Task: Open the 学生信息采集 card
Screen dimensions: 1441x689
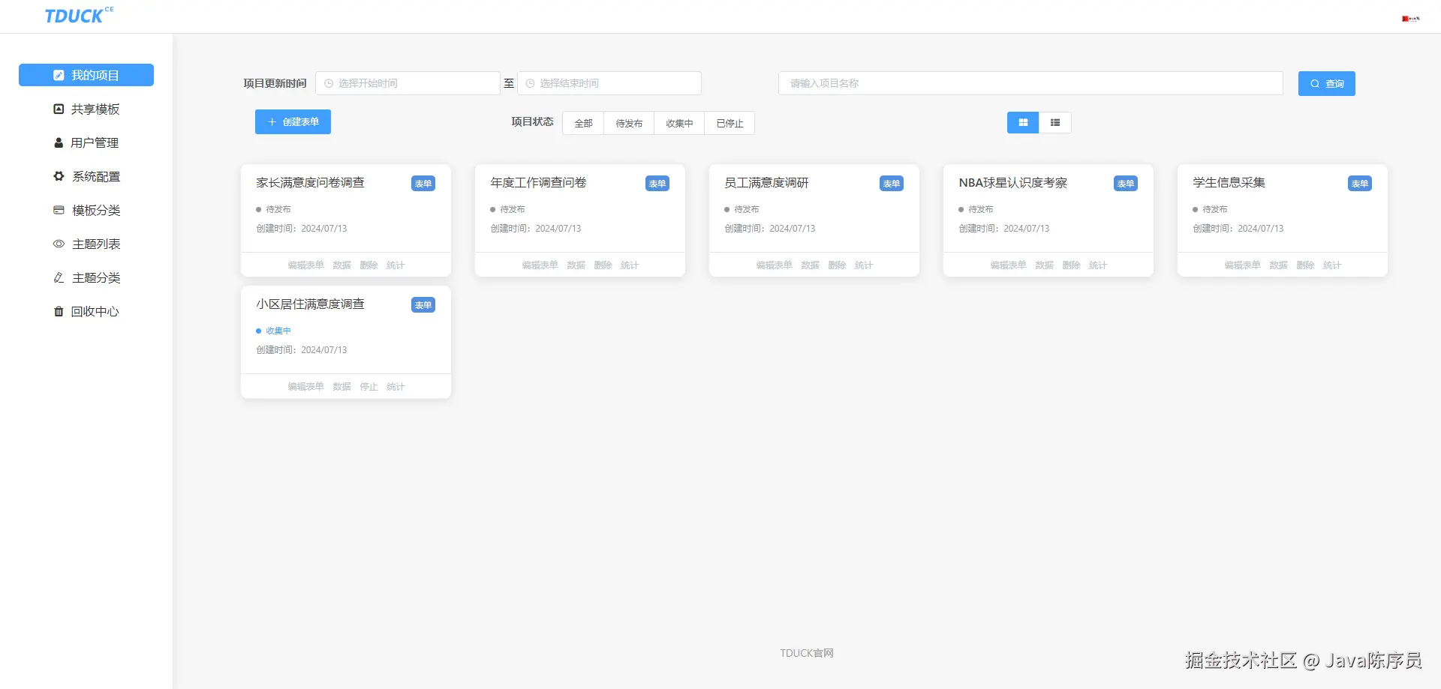Action: [1283, 220]
